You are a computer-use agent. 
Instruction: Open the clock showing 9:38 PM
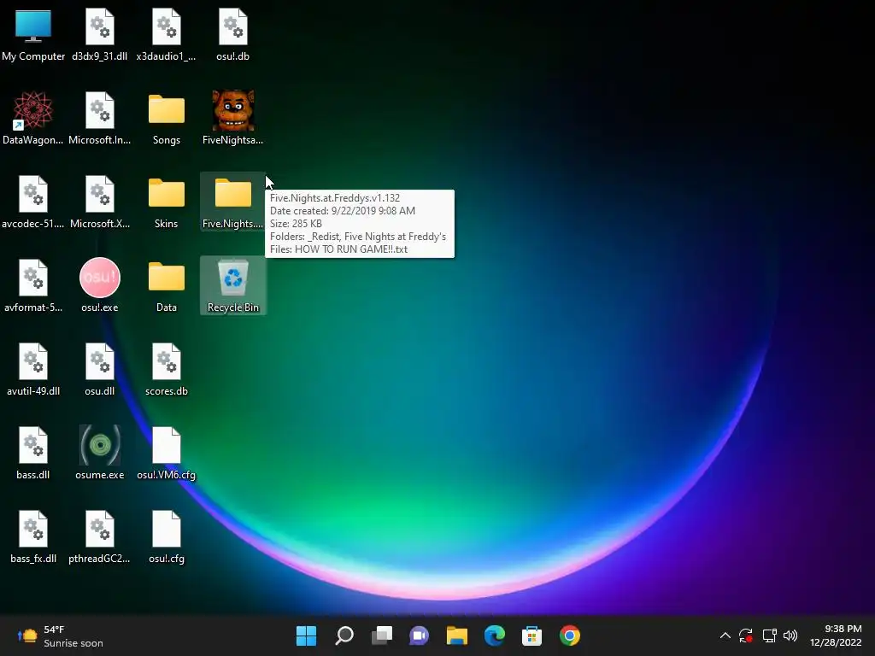[836, 635]
